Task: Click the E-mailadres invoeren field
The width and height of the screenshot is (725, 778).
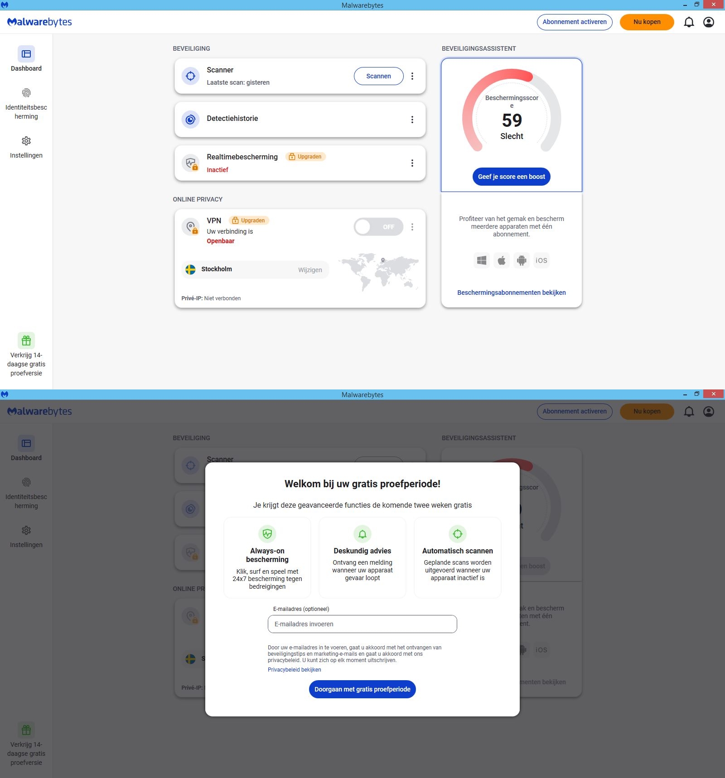Action: click(x=362, y=624)
